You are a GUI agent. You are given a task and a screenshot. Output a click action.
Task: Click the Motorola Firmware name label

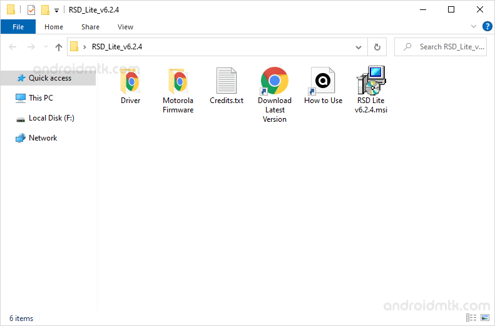click(178, 105)
